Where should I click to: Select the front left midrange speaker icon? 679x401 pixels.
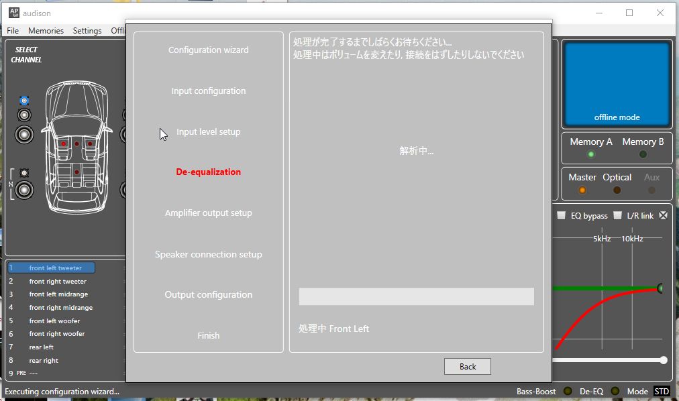[24, 115]
